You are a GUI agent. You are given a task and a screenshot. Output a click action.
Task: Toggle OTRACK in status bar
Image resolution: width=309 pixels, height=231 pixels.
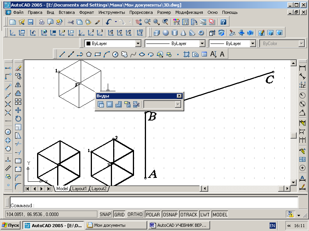pos(189,214)
